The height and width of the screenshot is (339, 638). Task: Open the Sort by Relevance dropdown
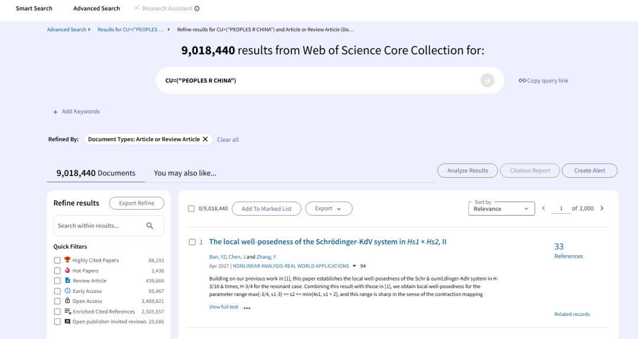coord(502,208)
